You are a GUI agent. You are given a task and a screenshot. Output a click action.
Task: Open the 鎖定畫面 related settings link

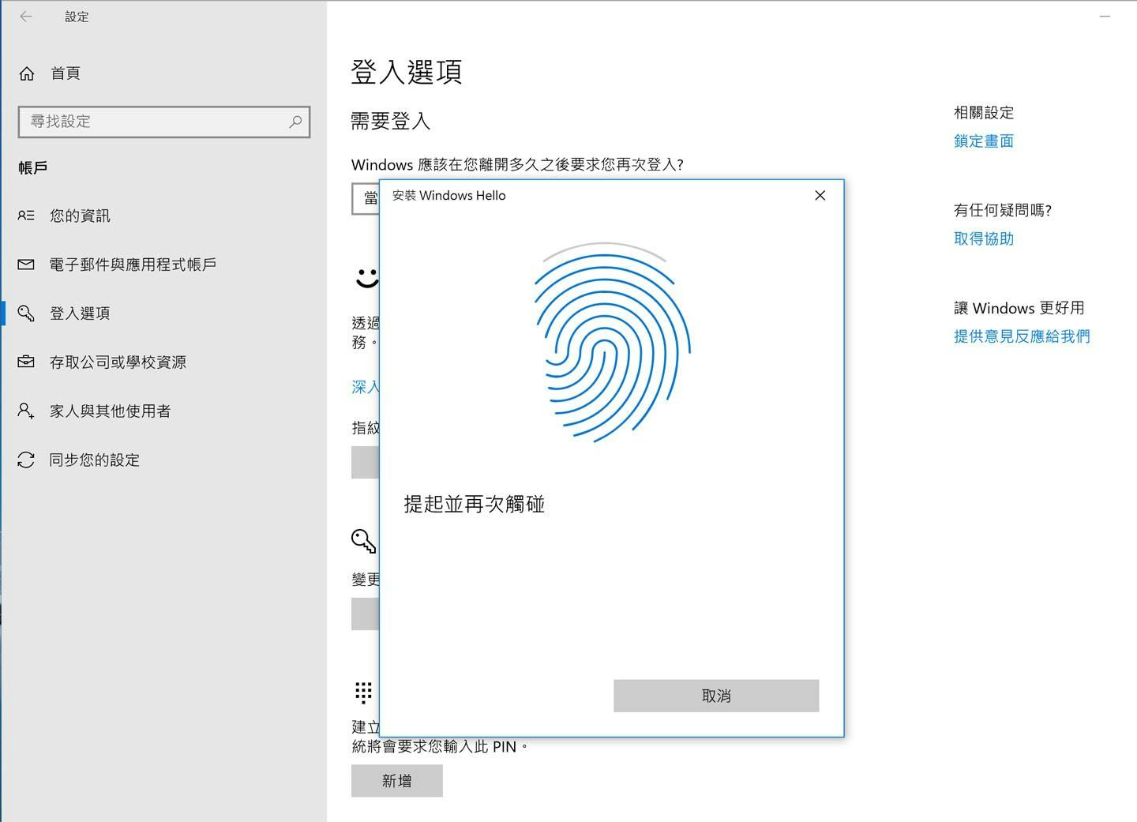pyautogui.click(x=983, y=141)
